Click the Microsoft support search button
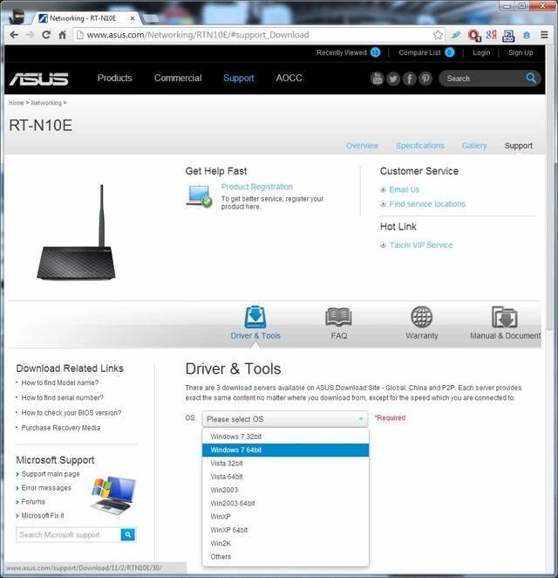 click(x=127, y=534)
